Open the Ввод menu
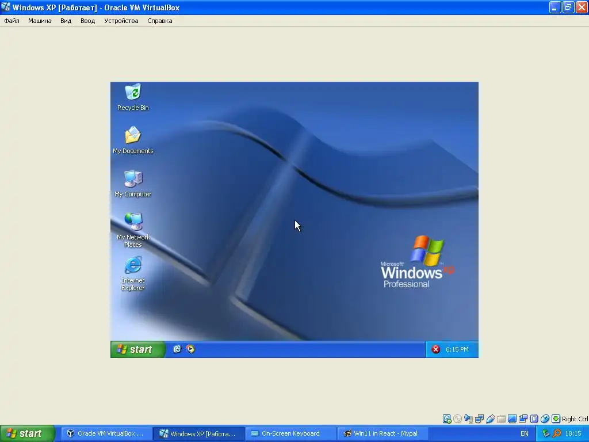 pyautogui.click(x=87, y=21)
